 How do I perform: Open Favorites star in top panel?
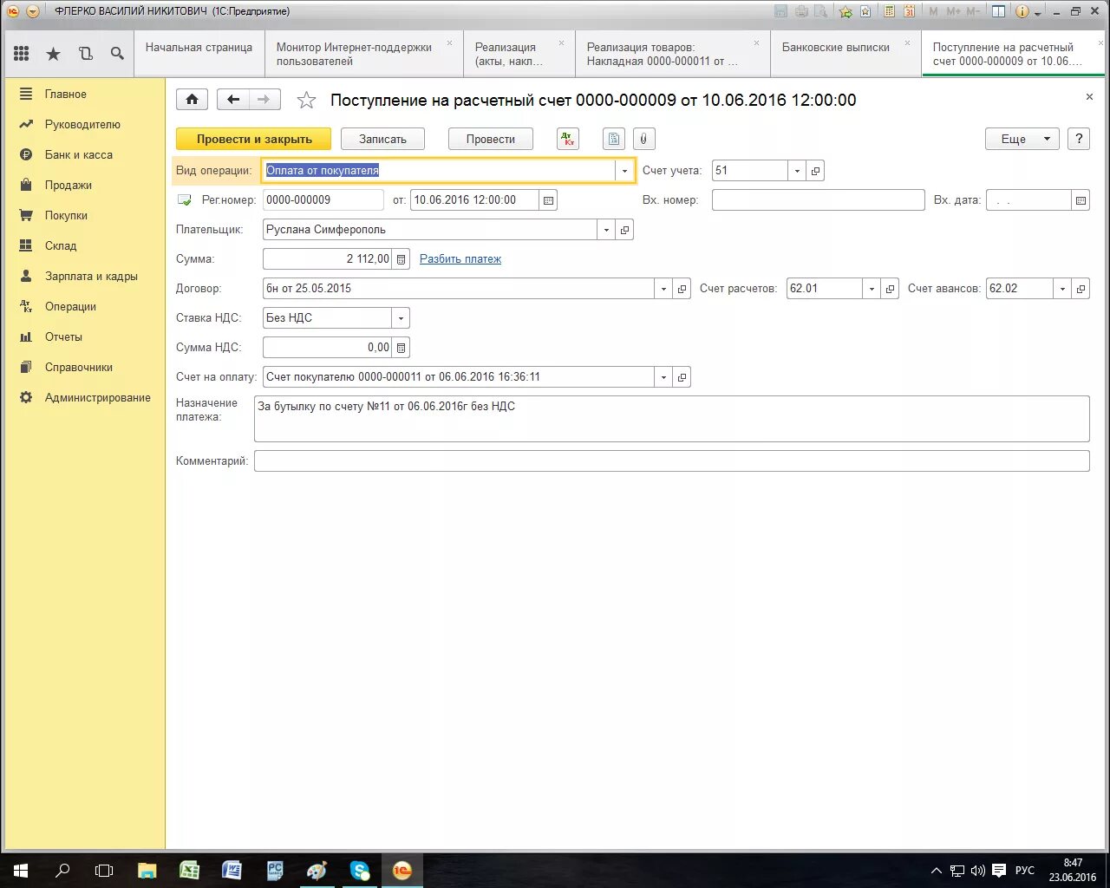coord(53,54)
